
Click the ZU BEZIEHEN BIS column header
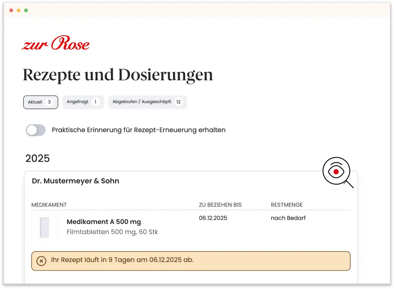coord(220,205)
